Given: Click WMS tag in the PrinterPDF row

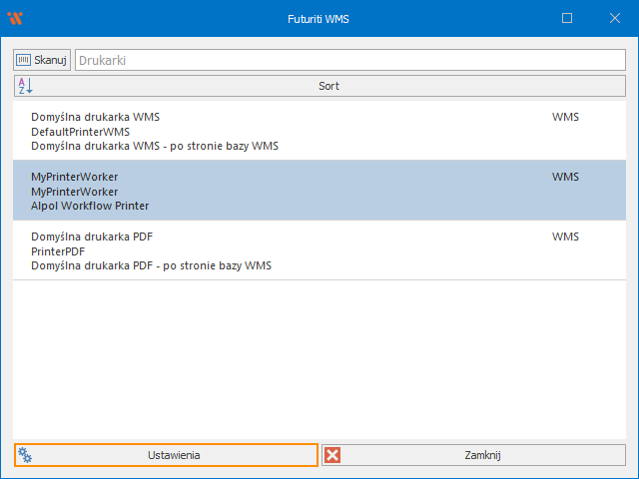Looking at the screenshot, I should (x=565, y=237).
